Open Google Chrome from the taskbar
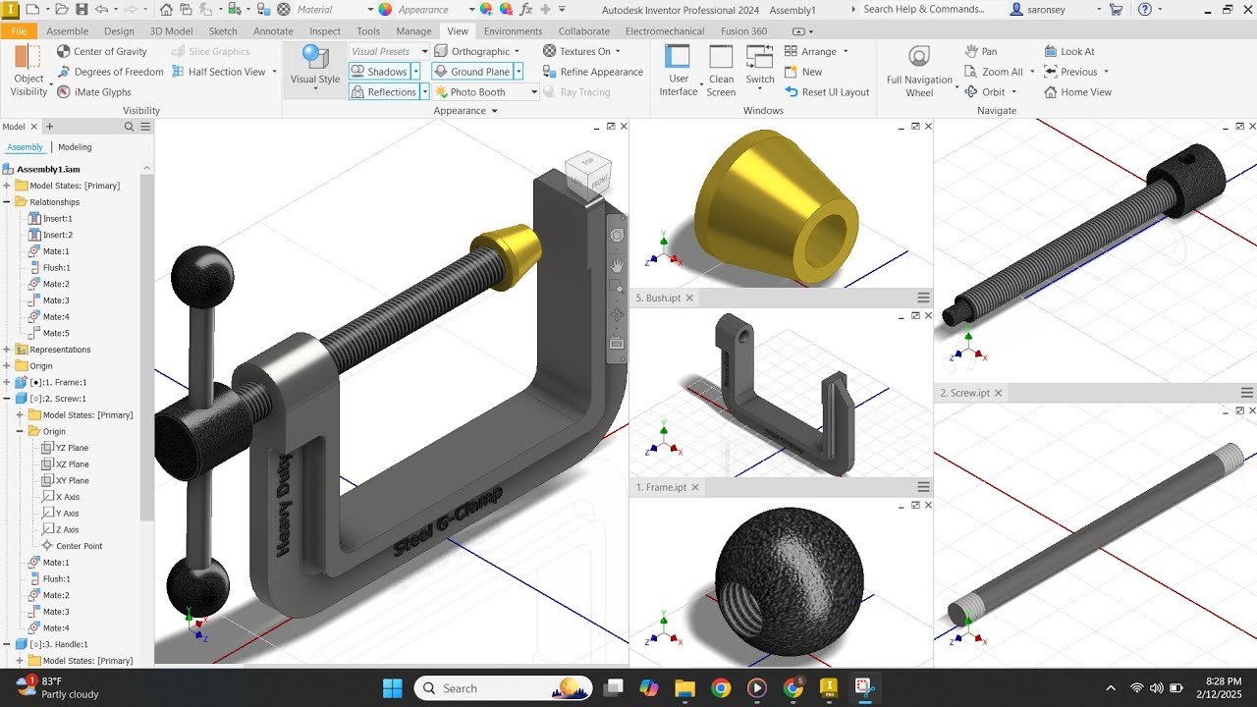This screenshot has height=707, width=1257. click(x=721, y=687)
